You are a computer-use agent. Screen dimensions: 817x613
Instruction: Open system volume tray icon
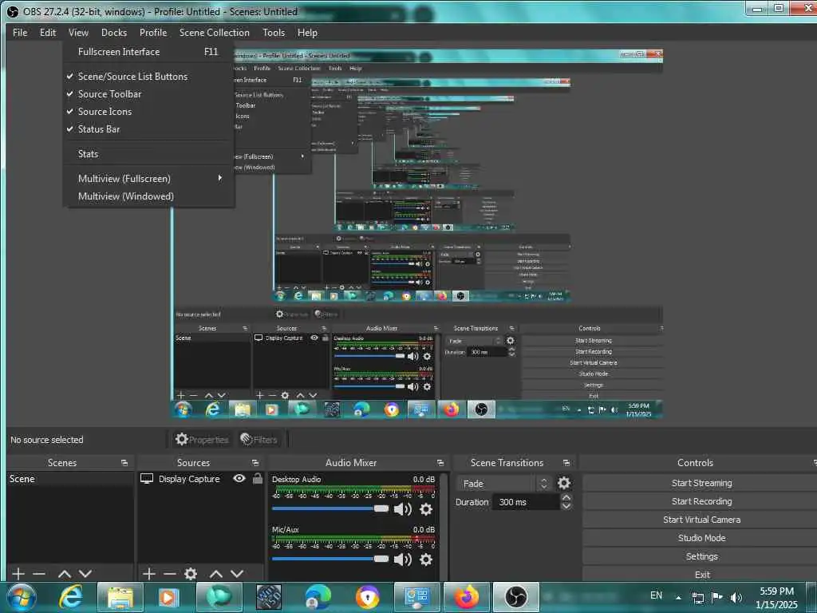[x=736, y=598]
